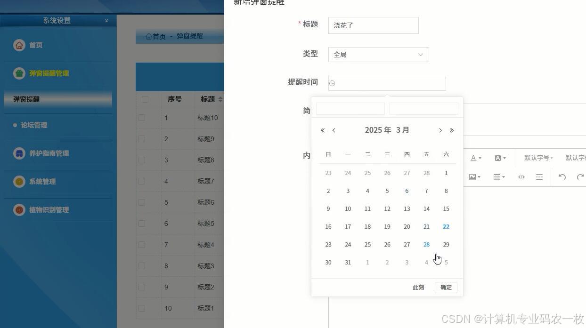Check the box for row 标题8
The width and height of the screenshot is (586, 328).
142,160
